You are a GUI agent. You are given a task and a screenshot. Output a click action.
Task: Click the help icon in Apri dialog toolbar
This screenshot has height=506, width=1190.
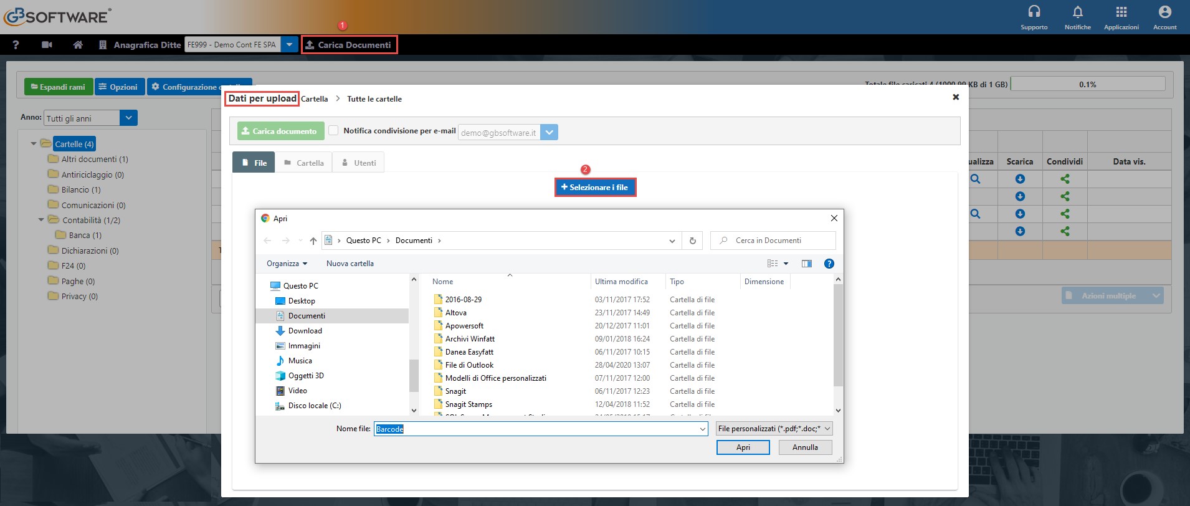829,264
